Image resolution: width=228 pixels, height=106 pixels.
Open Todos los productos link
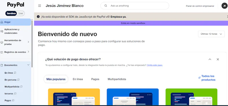pos(208,78)
